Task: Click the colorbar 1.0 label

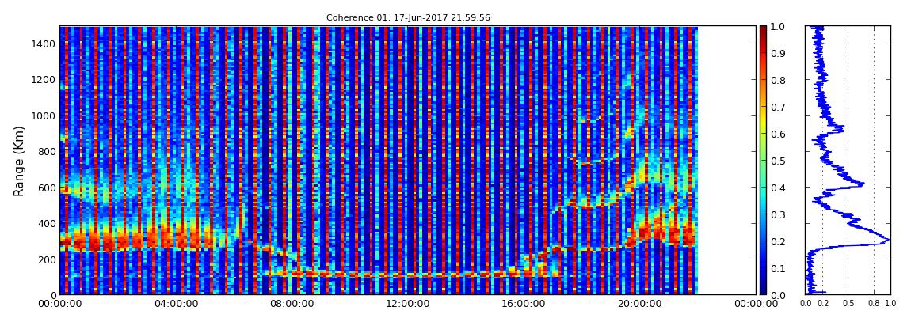Action: [777, 27]
